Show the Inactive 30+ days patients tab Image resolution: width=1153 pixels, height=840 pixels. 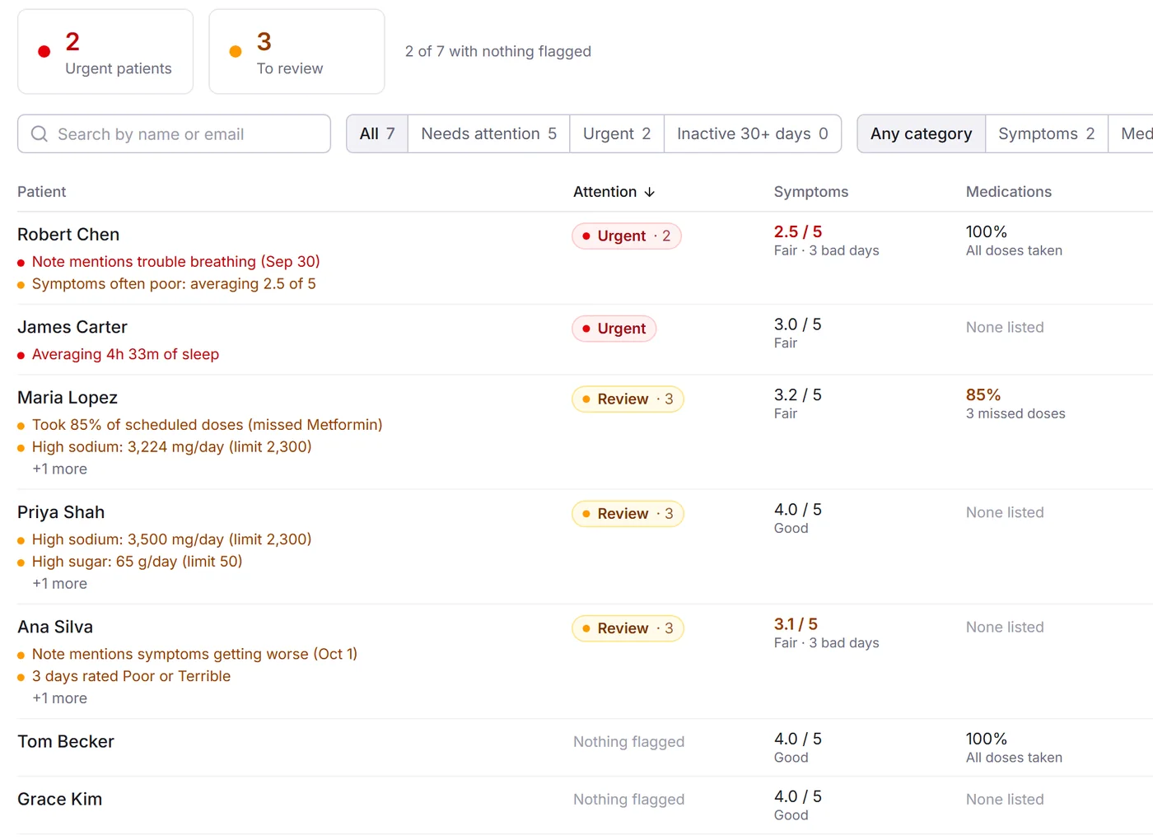752,133
